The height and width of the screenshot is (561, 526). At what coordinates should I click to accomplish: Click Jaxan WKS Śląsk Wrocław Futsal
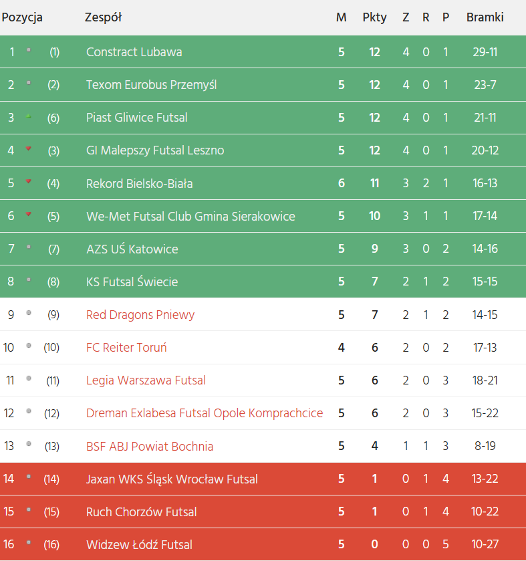click(172, 479)
